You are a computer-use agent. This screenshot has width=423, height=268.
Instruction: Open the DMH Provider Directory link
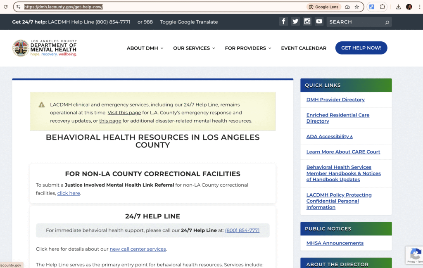click(x=335, y=100)
